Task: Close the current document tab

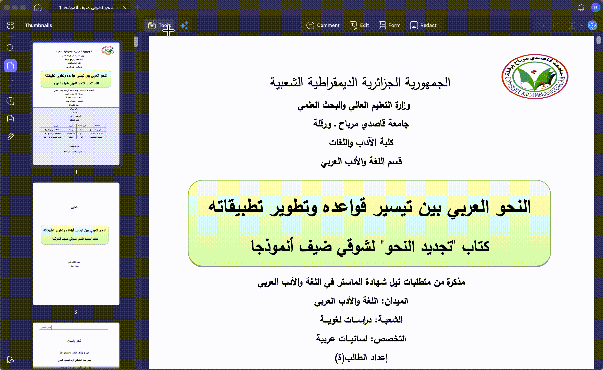Action: [x=125, y=8]
